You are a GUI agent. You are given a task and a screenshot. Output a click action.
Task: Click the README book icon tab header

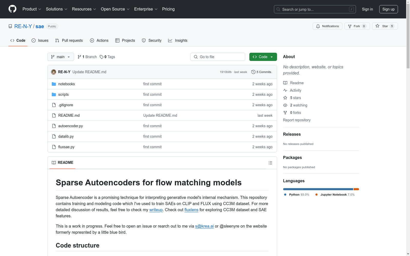pos(54,163)
